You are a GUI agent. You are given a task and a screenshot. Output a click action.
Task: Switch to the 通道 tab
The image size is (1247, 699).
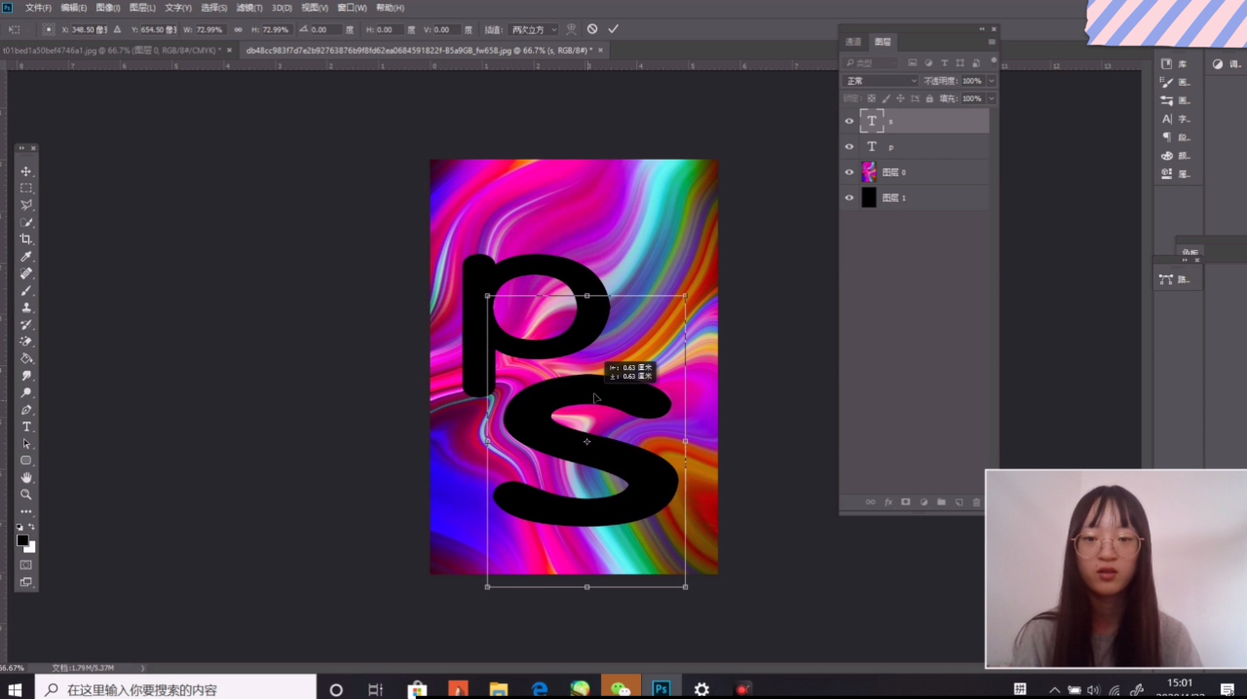[x=853, y=42]
